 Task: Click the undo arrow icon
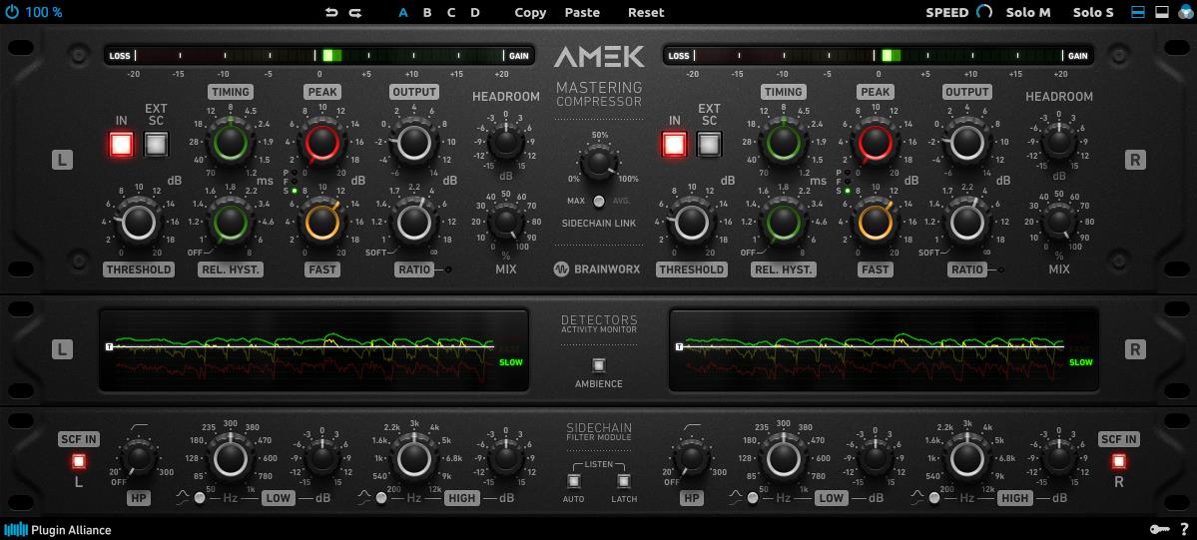point(330,12)
